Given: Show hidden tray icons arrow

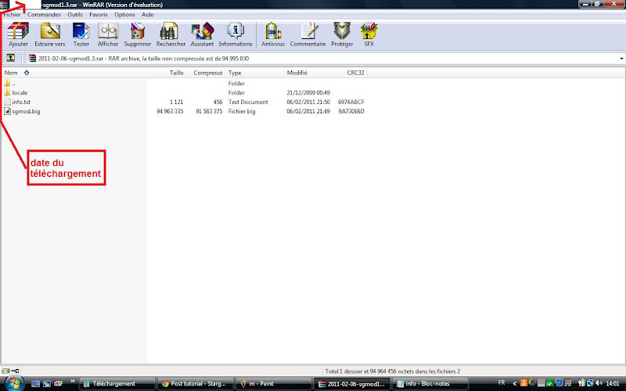Looking at the screenshot, I should coord(514,383).
